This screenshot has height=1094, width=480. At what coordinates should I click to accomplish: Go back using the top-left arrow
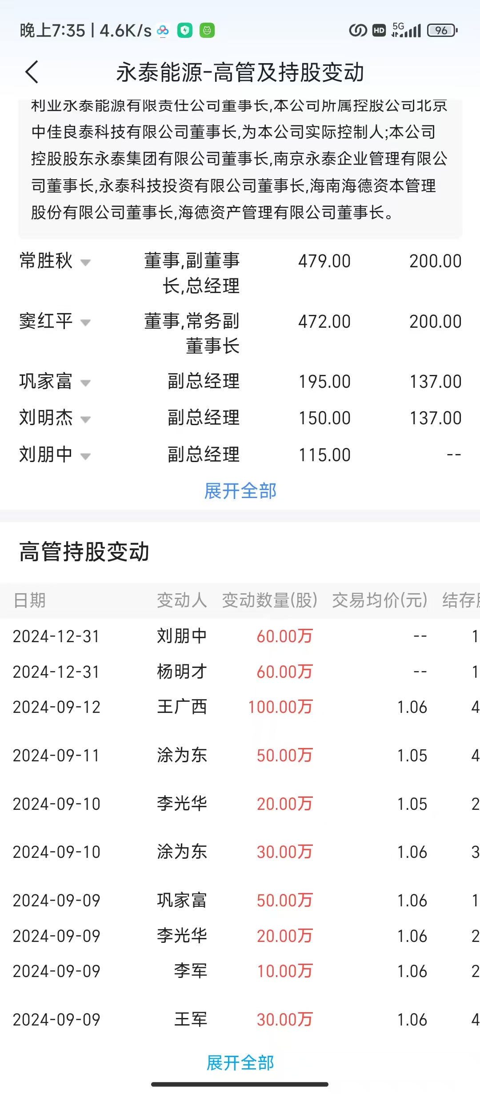(x=32, y=72)
